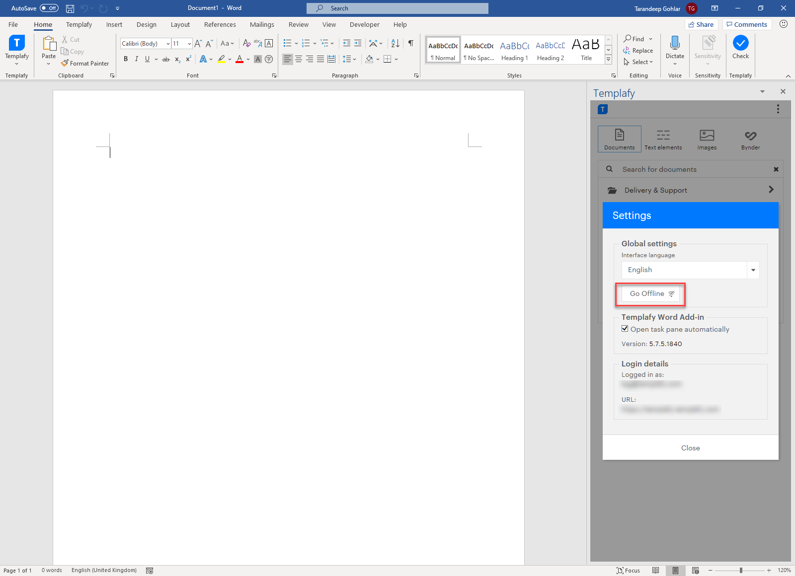
Task: Select Text elements in Templafy pane
Action: 663,139
